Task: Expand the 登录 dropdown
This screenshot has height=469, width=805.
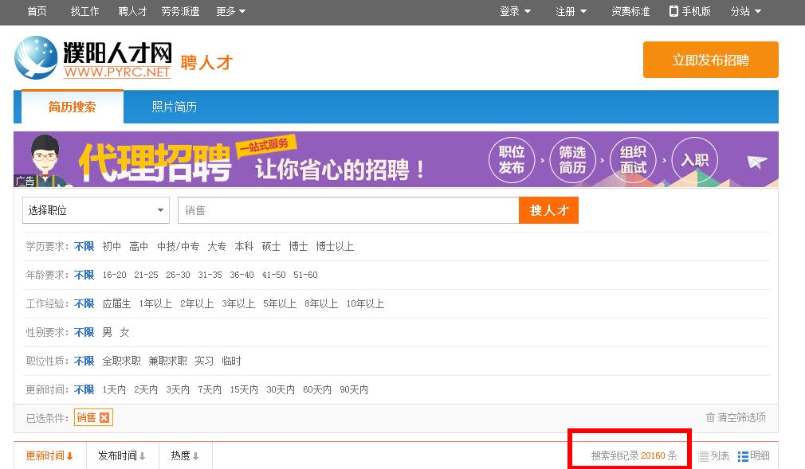Action: pyautogui.click(x=516, y=11)
